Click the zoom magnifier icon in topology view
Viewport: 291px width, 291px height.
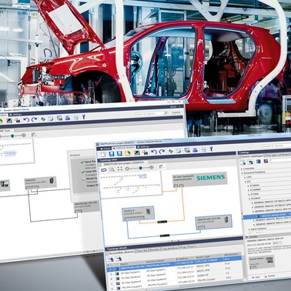(112, 169)
